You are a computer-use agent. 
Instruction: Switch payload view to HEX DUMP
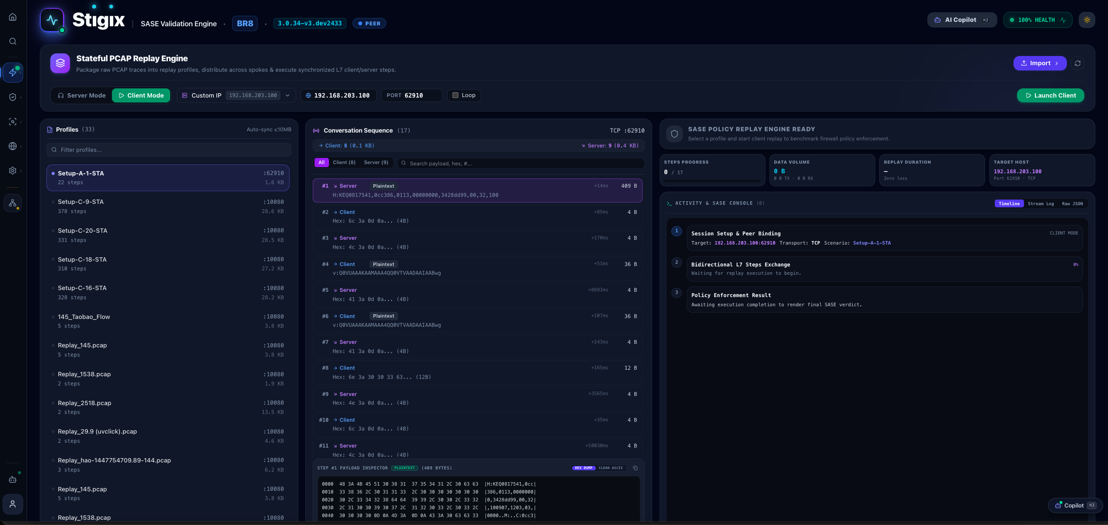(x=584, y=468)
